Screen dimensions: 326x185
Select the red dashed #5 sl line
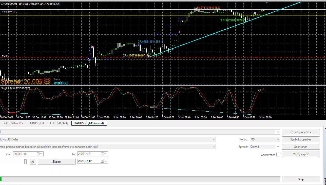tap(163, 57)
